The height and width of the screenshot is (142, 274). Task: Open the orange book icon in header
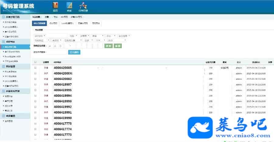point(55,5)
